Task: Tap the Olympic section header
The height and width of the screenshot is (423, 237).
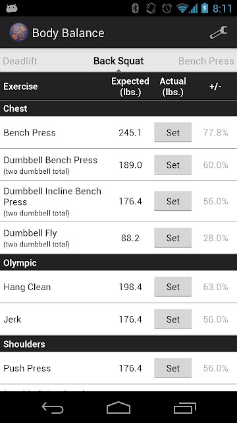Action: (x=118, y=263)
